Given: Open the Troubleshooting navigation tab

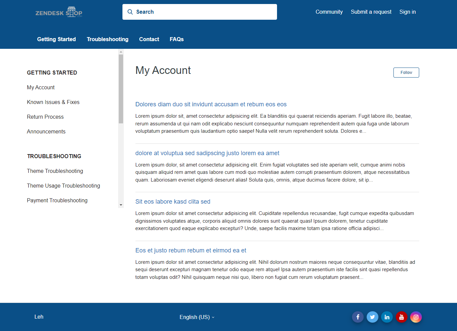Looking at the screenshot, I should 107,39.
